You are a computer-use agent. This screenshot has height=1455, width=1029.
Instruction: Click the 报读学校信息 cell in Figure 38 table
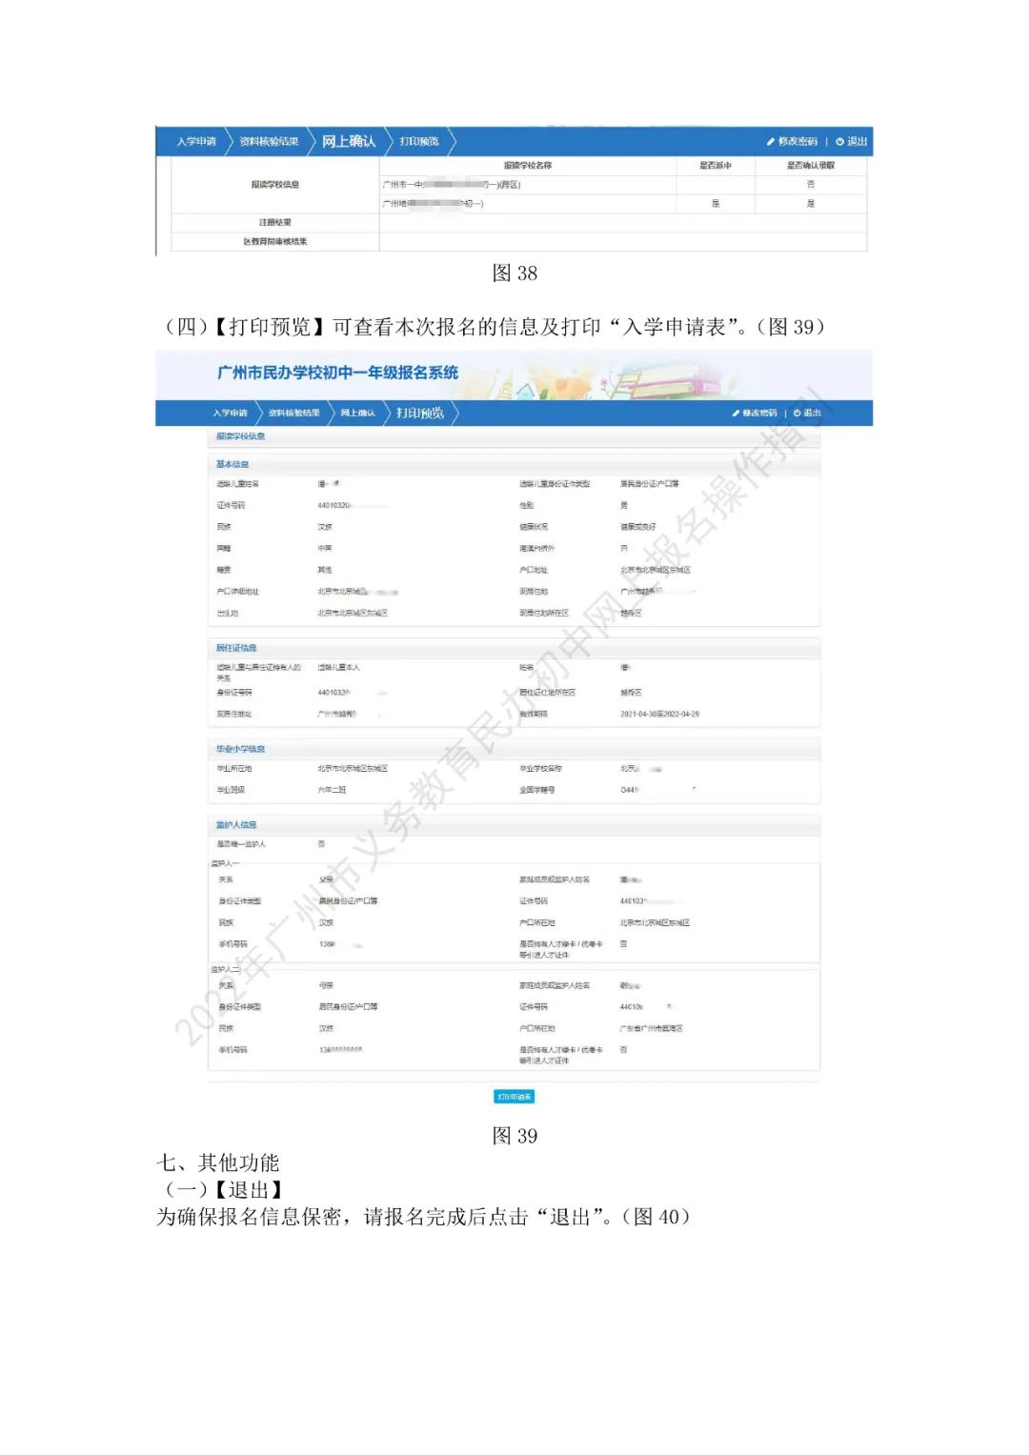275,185
